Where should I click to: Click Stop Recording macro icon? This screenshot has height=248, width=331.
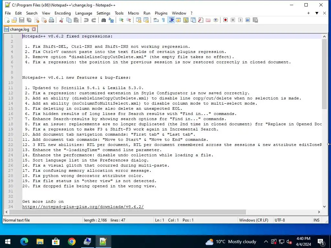click(x=233, y=20)
